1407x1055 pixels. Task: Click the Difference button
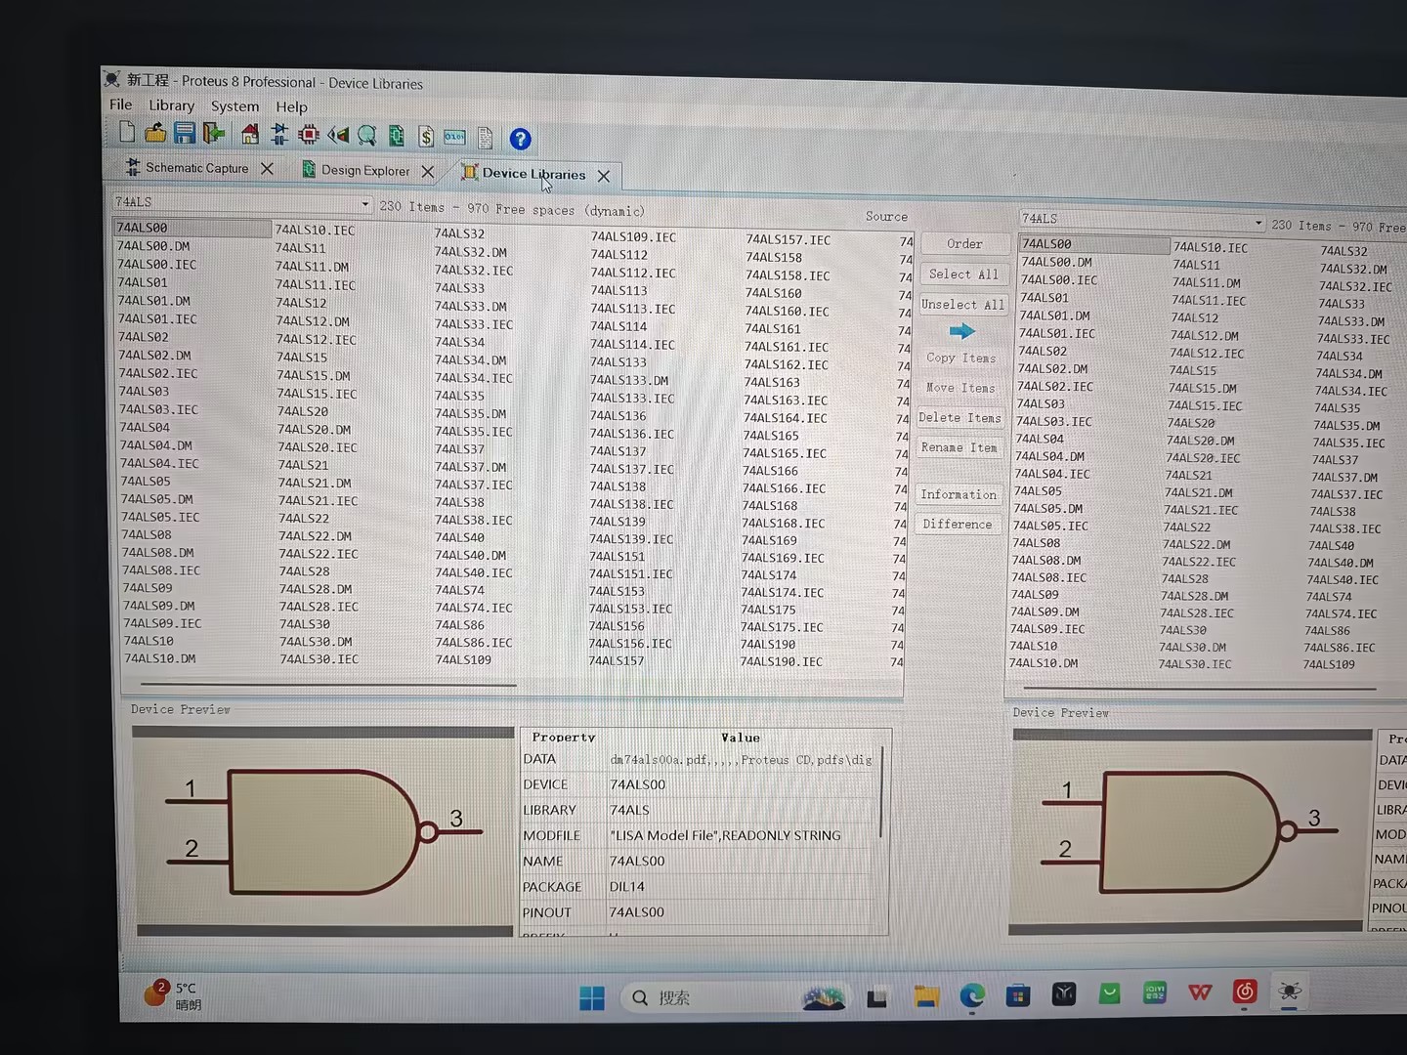pos(958,525)
